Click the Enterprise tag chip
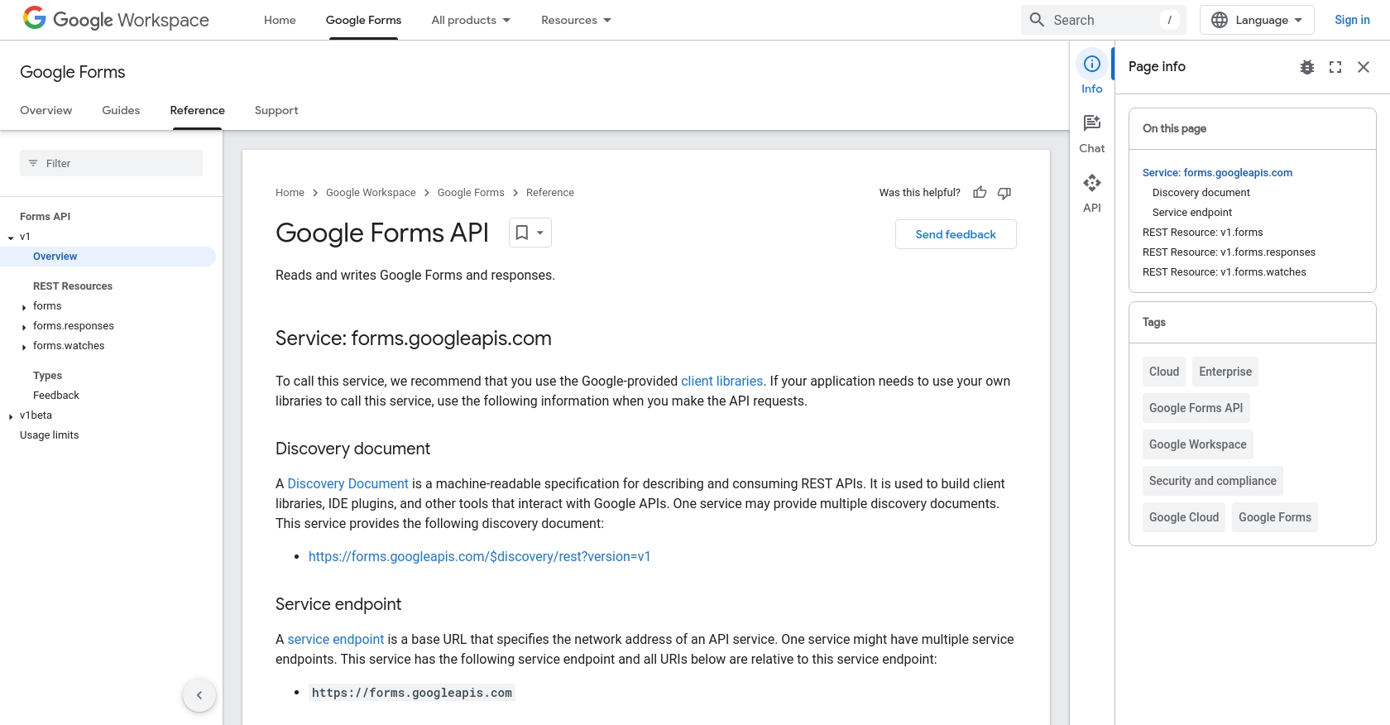This screenshot has width=1390, height=725. pyautogui.click(x=1225, y=372)
